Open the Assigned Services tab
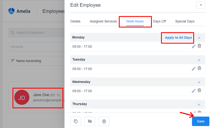Image resolution: width=211 pixels, height=128 pixels. tap(103, 21)
